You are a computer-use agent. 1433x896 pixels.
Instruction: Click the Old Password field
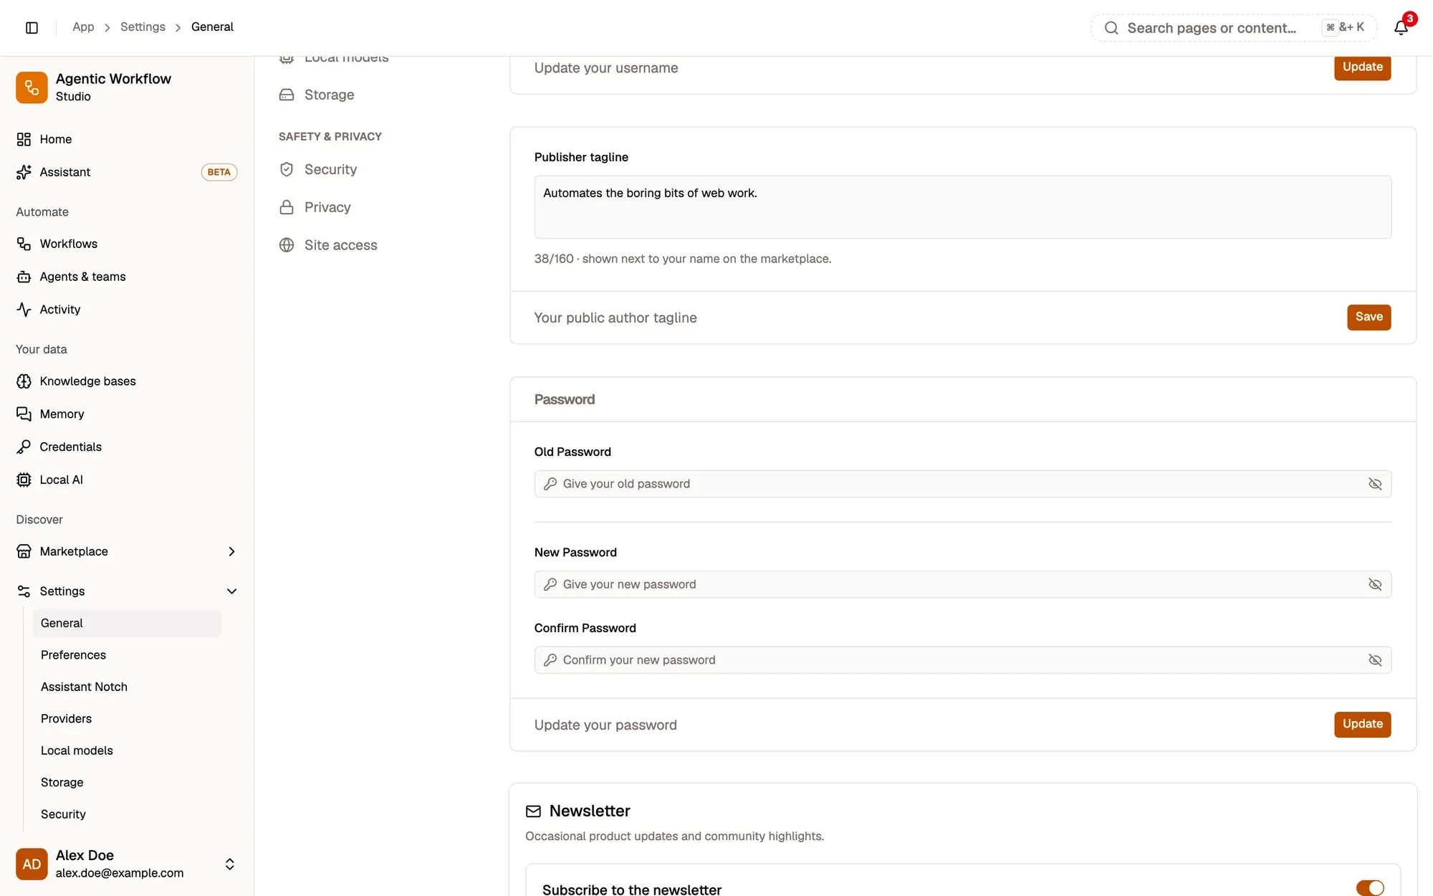click(x=962, y=484)
